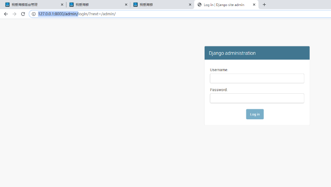Focus the Password input field
This screenshot has width=331, height=187.
(x=257, y=98)
